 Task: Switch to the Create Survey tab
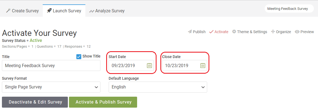coord(22,11)
